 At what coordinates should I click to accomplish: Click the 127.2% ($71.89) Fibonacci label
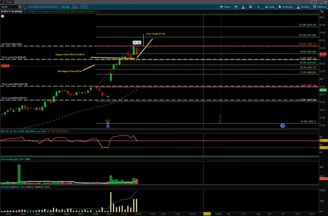click(307, 35)
